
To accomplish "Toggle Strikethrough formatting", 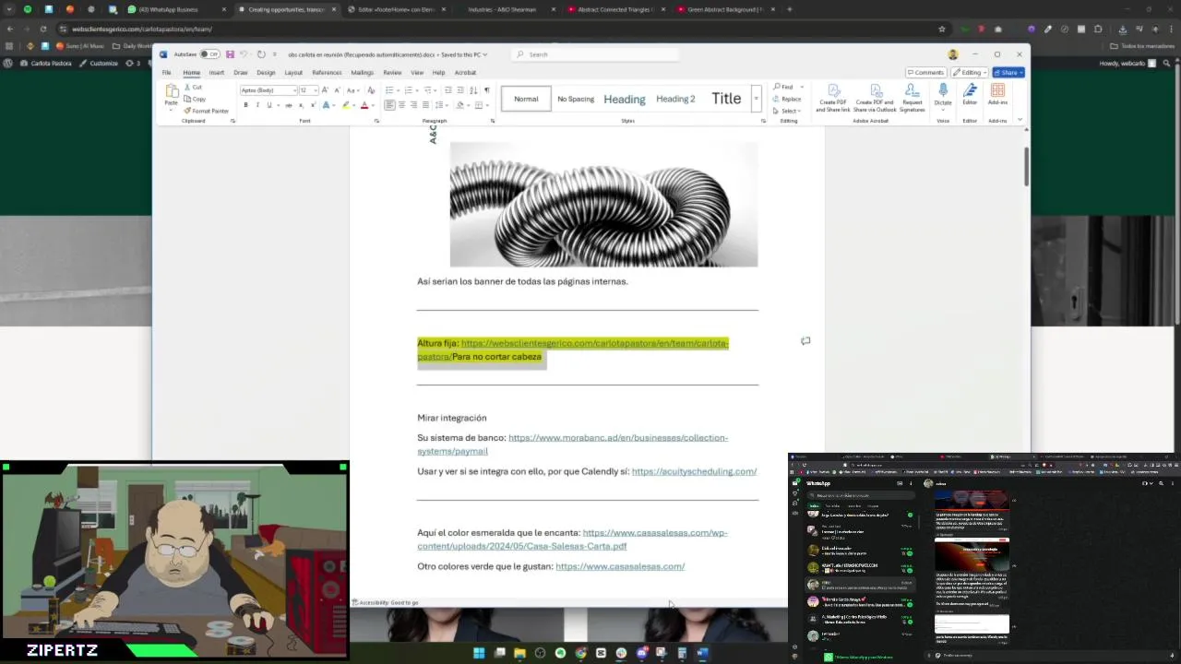I will pos(289,105).
